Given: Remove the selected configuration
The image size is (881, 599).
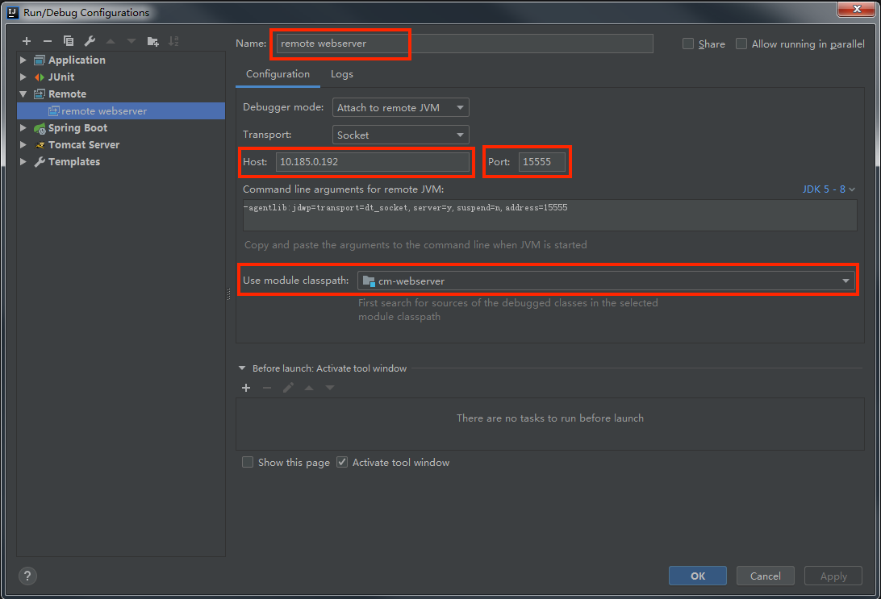Looking at the screenshot, I should [x=48, y=40].
